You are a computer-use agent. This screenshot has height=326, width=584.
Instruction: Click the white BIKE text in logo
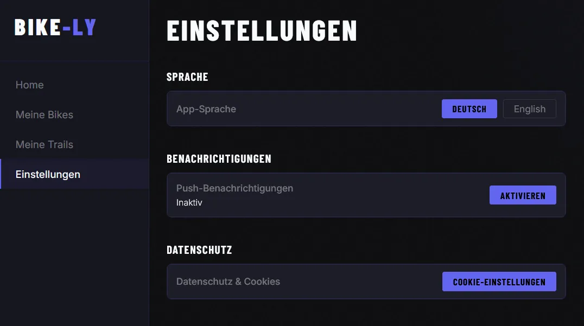[x=37, y=28]
